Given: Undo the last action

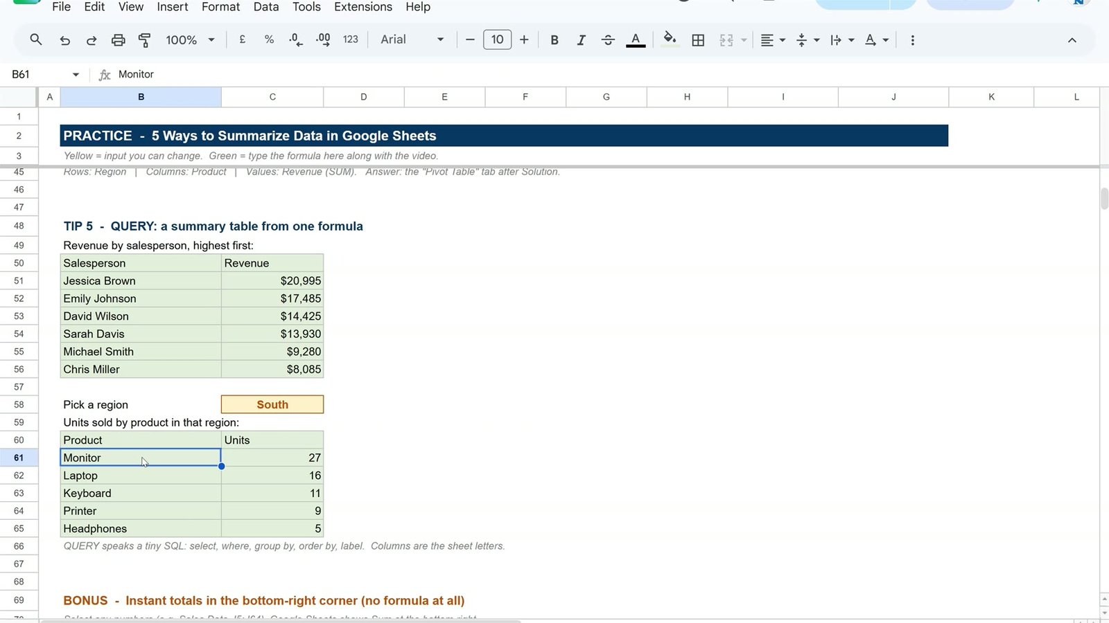Looking at the screenshot, I should point(64,40).
